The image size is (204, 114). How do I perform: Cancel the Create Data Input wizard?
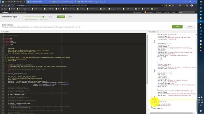coord(70,17)
